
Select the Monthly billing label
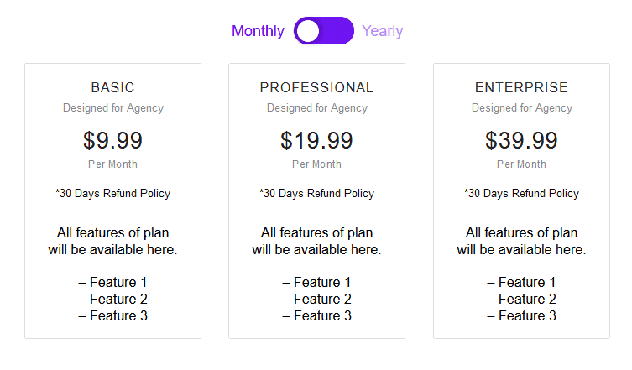[258, 31]
